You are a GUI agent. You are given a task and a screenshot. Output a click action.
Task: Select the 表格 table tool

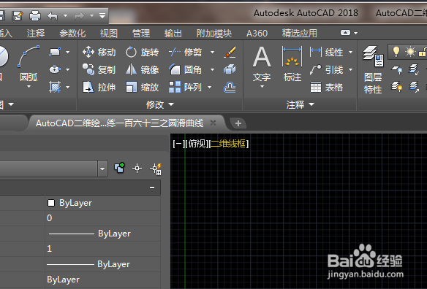(x=327, y=88)
